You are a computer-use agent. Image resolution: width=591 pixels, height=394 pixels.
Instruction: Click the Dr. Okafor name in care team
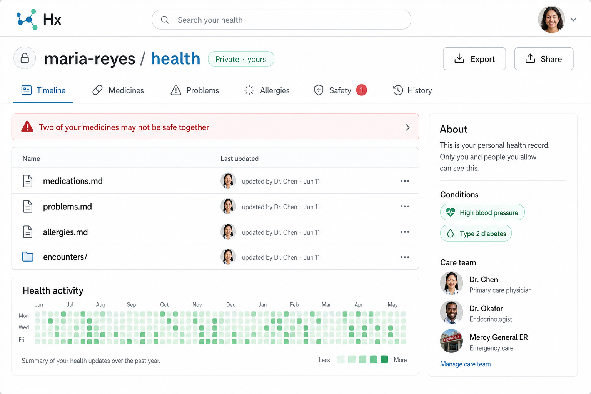(x=486, y=309)
